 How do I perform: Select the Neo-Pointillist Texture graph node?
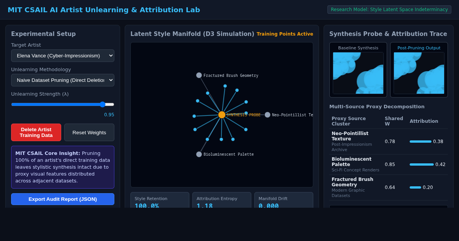[267, 115]
